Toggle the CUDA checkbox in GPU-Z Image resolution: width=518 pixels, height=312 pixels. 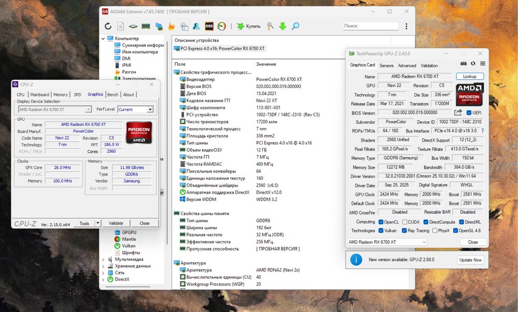click(405, 222)
